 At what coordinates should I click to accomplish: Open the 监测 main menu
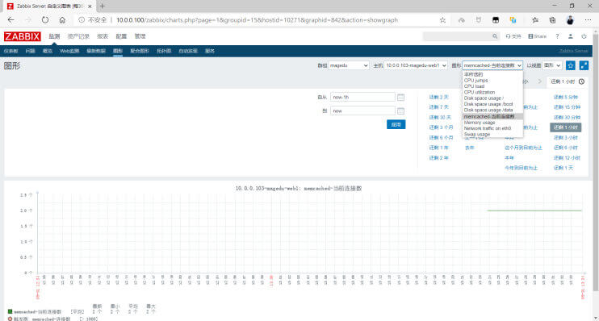54,36
